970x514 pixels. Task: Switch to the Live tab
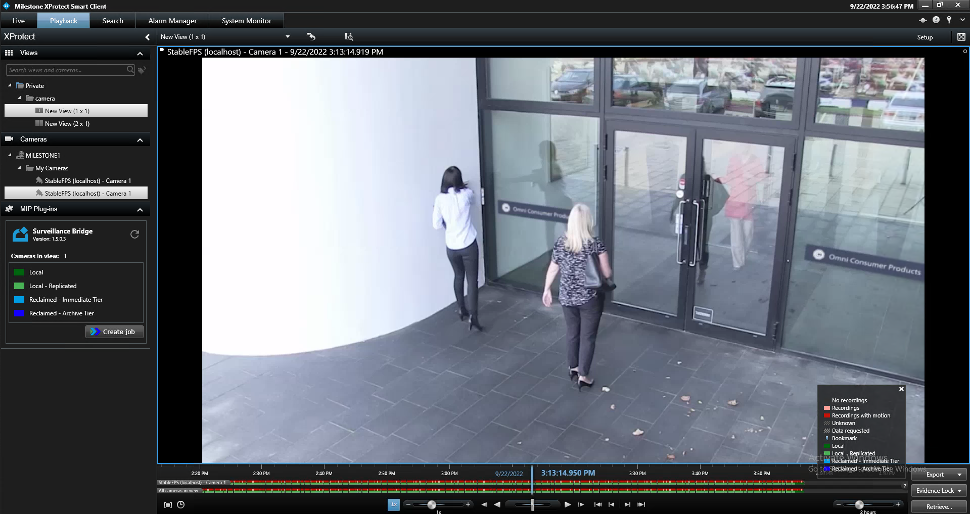tap(19, 21)
